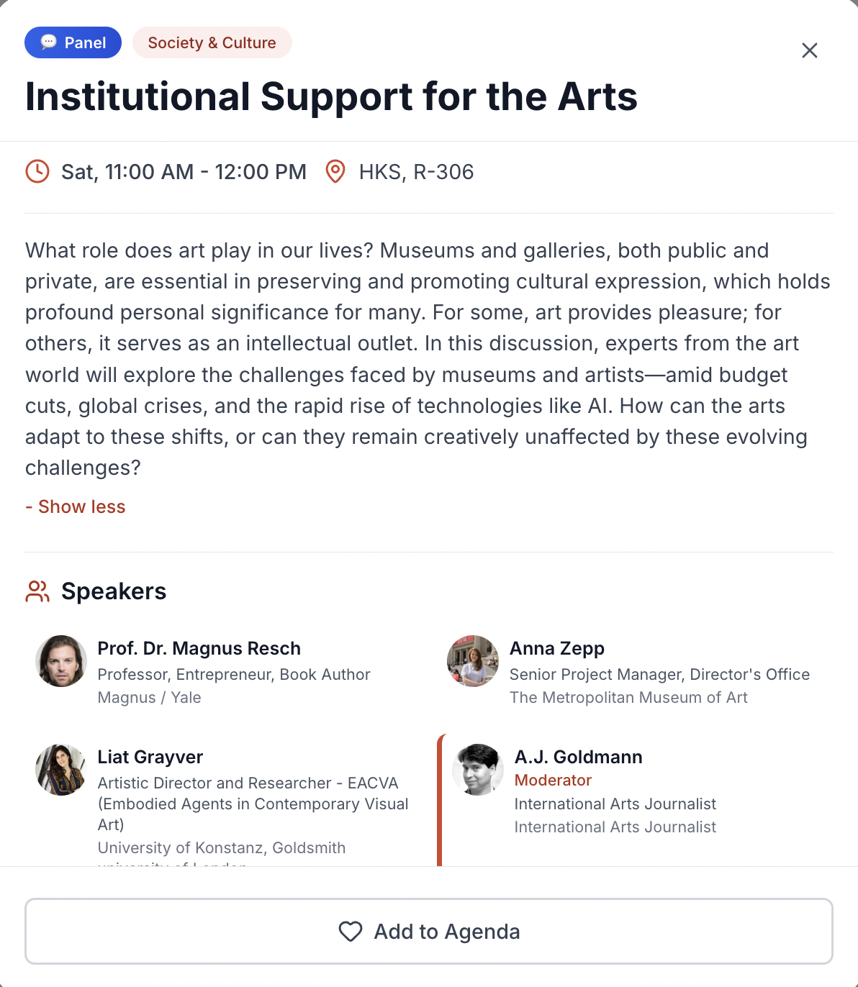The height and width of the screenshot is (987, 858).
Task: Click the blue Panel badge
Action: [73, 42]
